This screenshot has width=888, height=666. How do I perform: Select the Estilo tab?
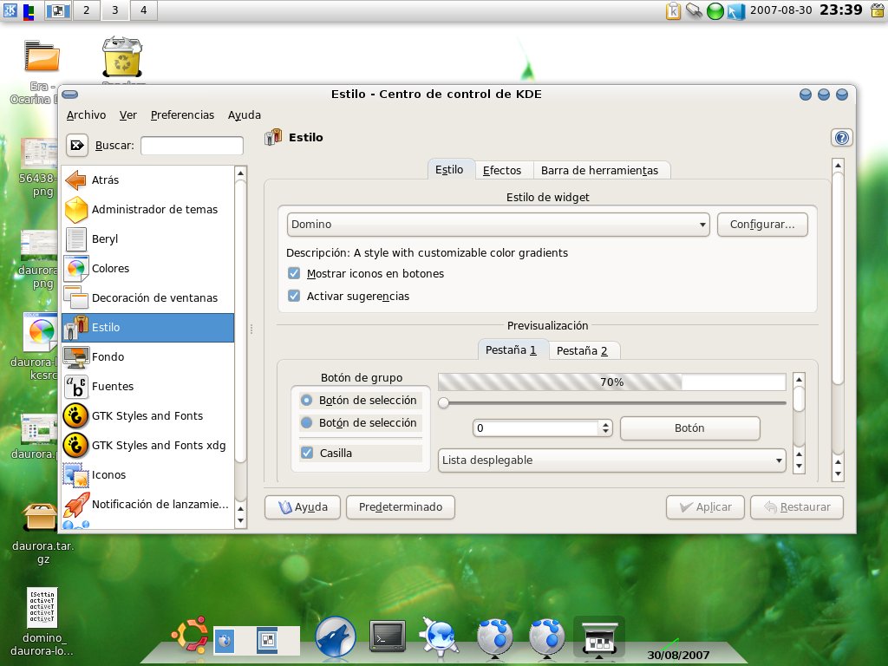[450, 169]
